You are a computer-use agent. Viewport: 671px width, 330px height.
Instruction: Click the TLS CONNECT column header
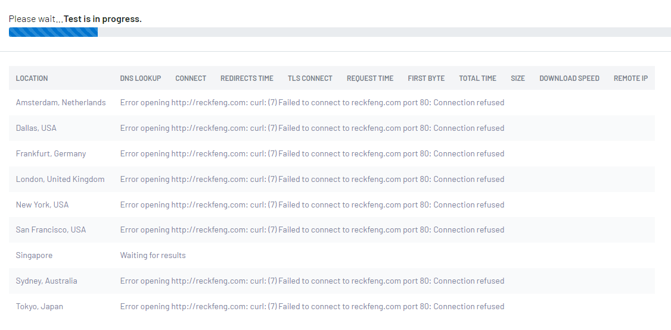tap(310, 78)
